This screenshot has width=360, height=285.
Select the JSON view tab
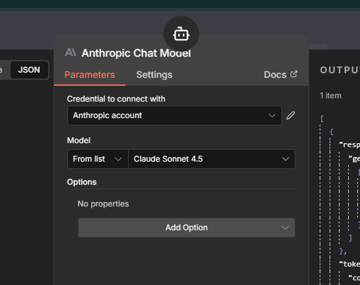29,70
